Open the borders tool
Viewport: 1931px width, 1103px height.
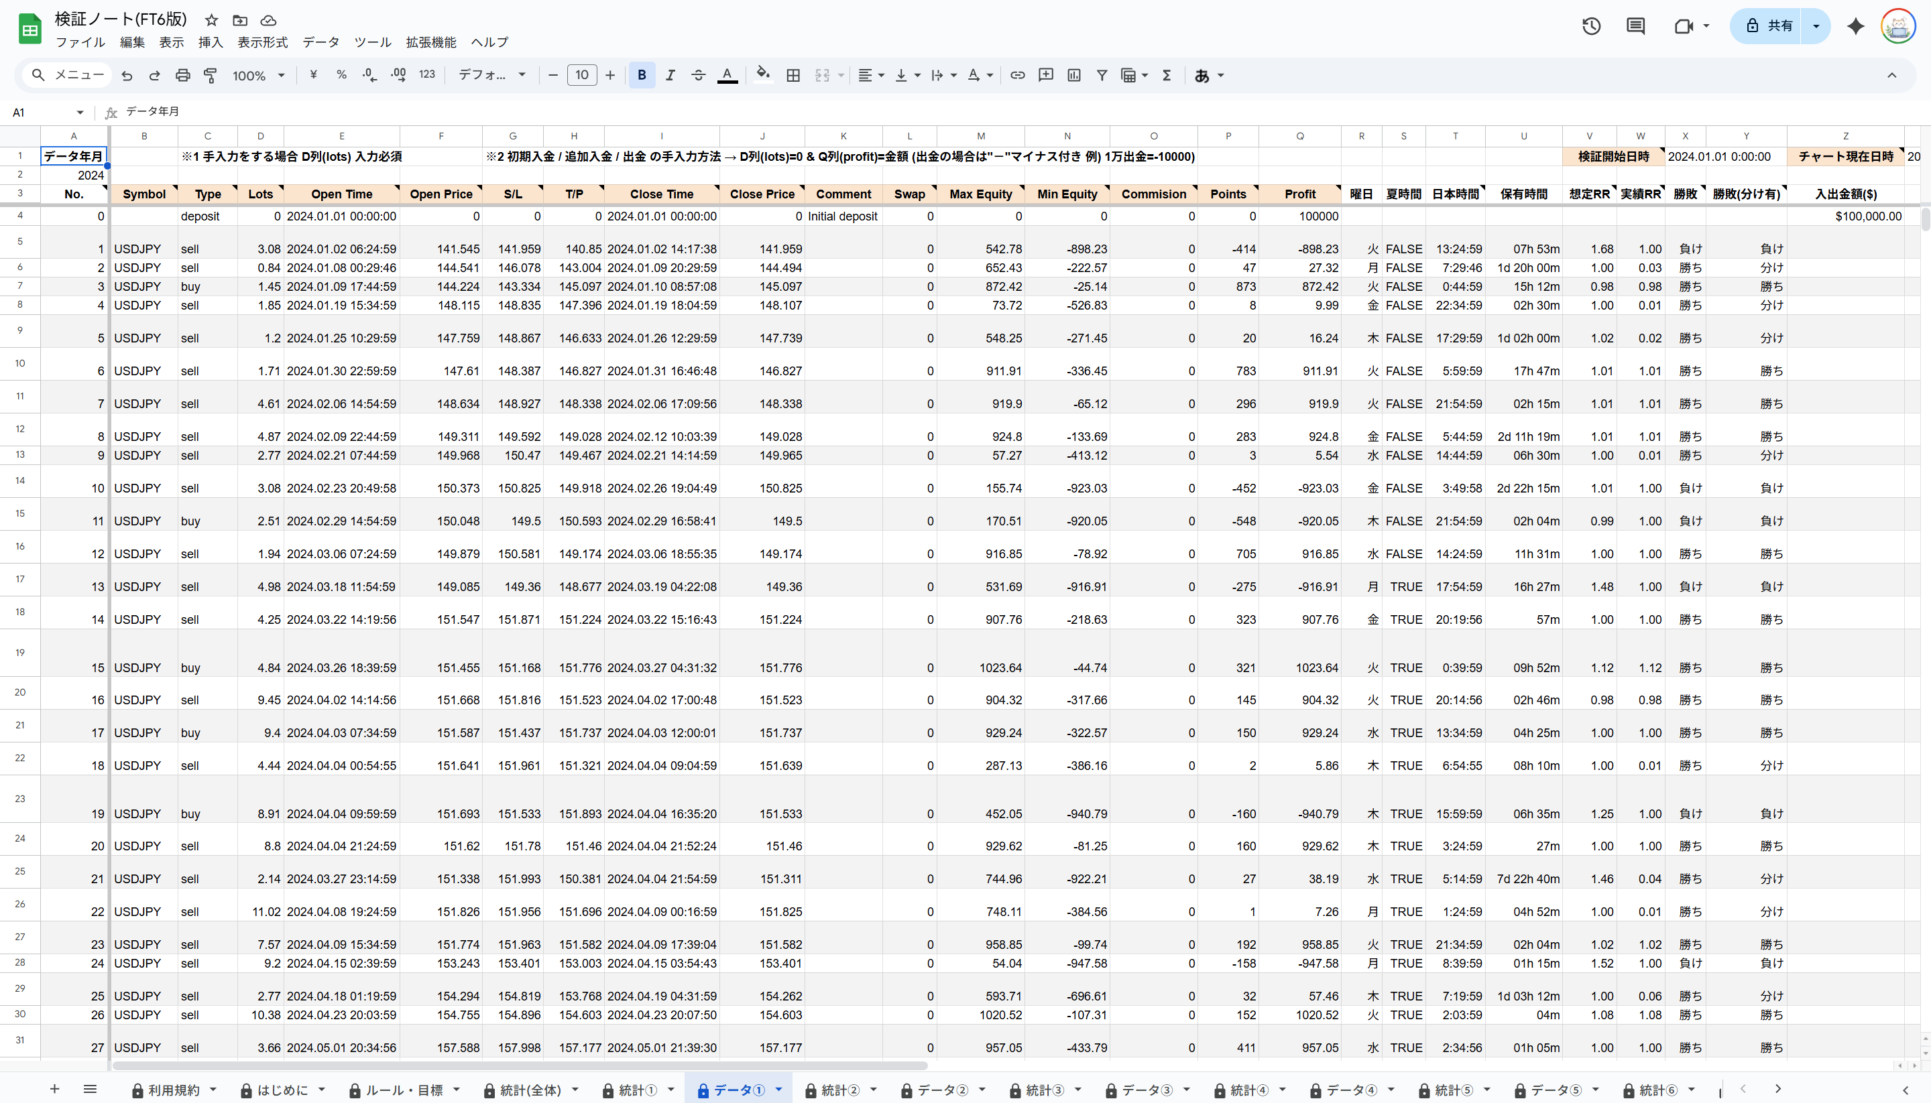[x=793, y=75]
